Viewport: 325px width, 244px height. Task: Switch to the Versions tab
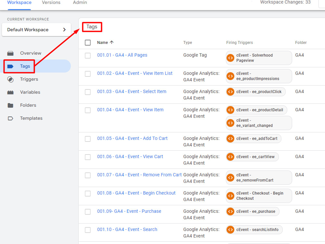click(51, 3)
